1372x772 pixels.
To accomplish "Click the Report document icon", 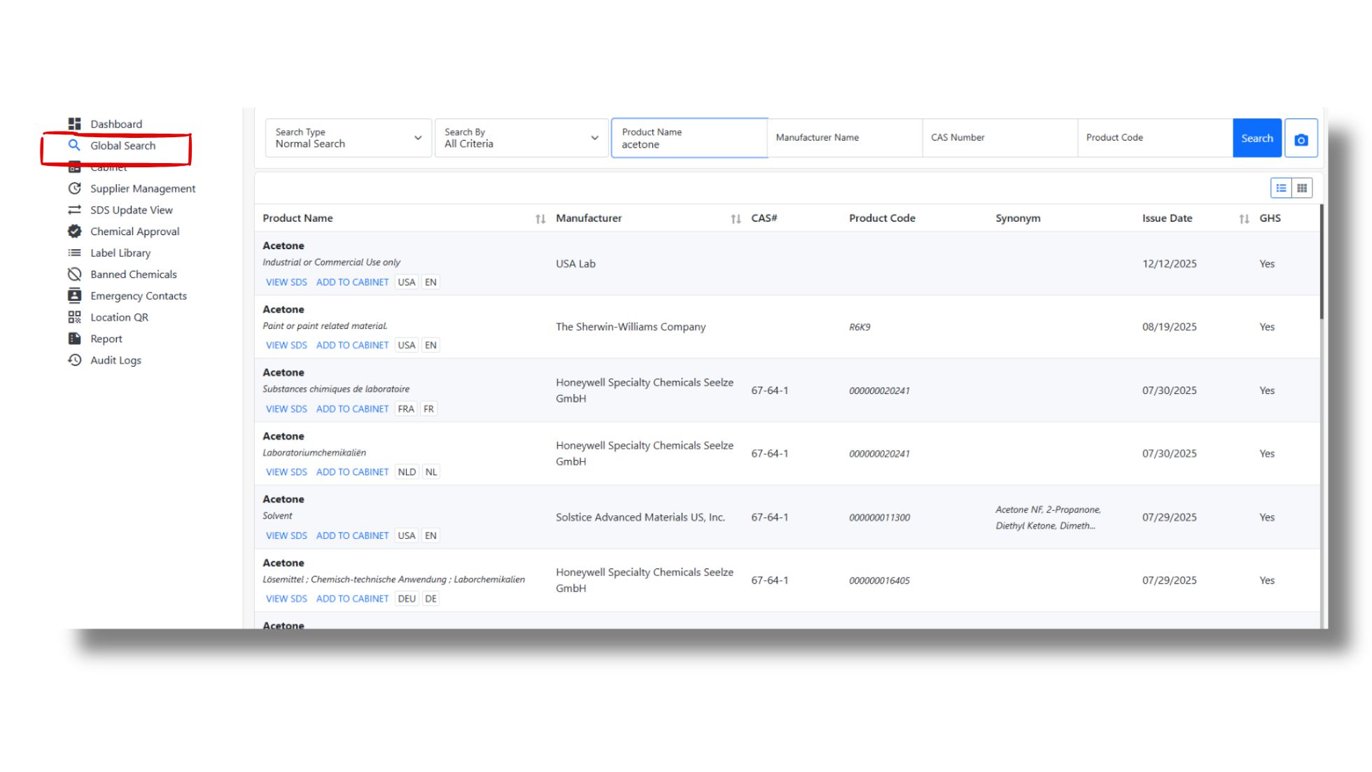I will 74,339.
